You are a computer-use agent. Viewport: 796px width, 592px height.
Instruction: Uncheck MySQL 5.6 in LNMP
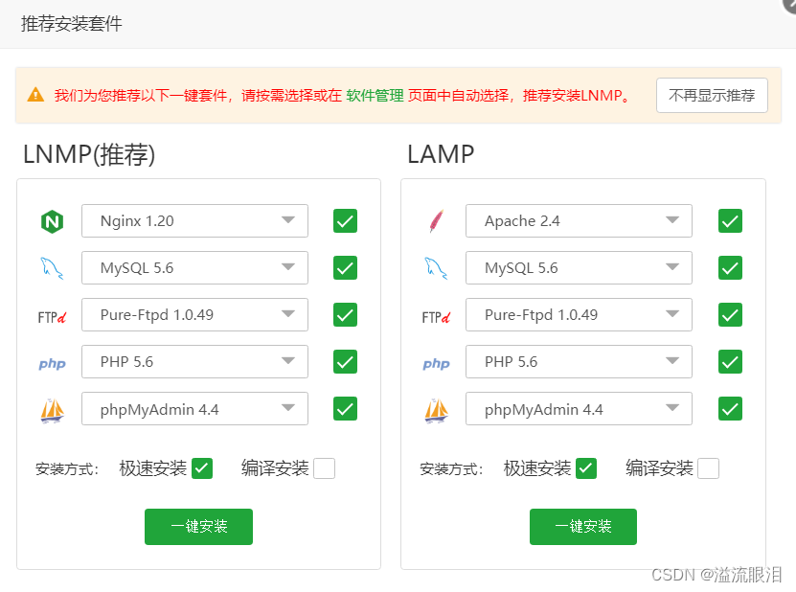coord(345,267)
